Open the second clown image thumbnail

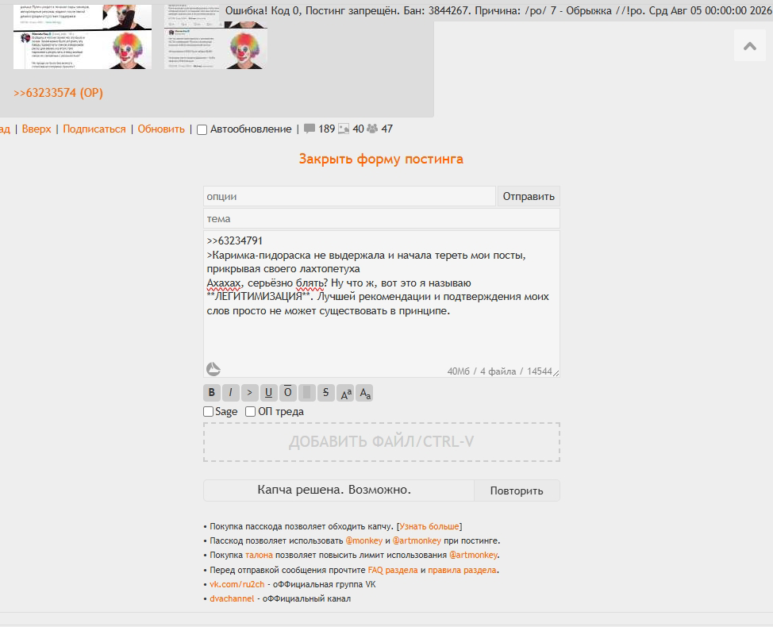click(215, 37)
